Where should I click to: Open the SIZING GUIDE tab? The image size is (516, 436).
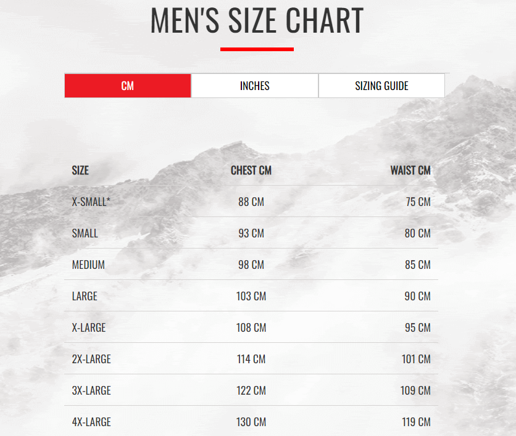coord(381,85)
